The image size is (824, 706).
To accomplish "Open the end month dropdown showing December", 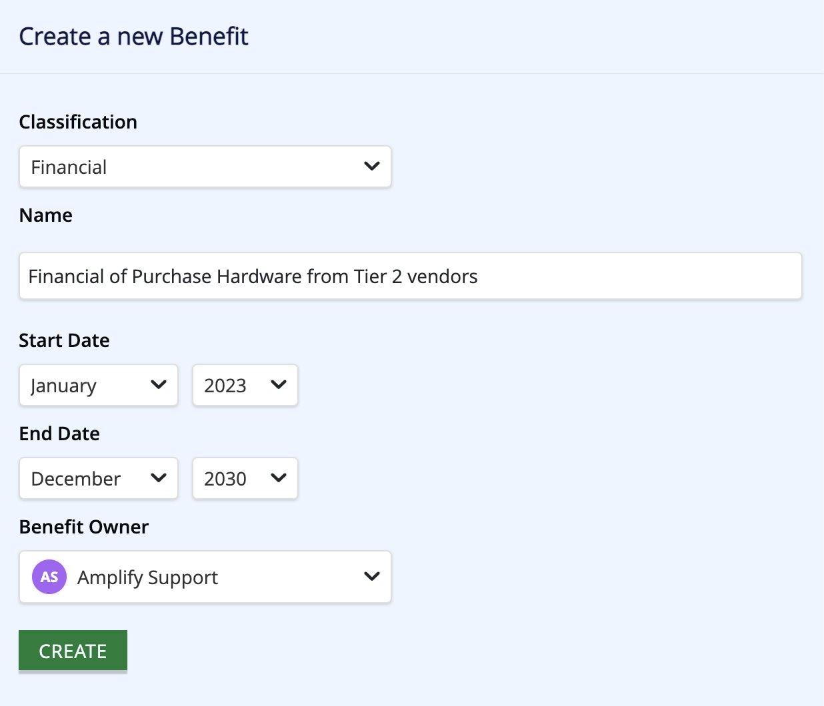I will (99, 478).
